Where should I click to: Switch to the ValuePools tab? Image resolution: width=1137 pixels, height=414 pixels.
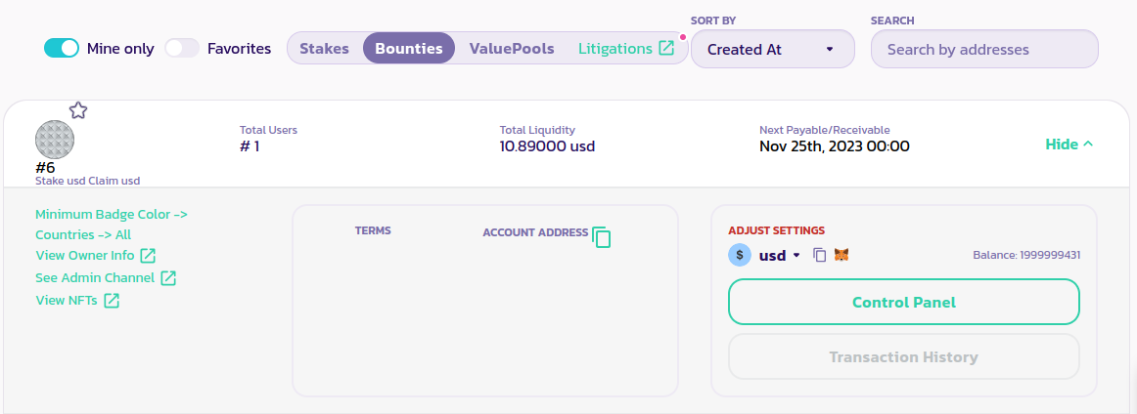(512, 48)
